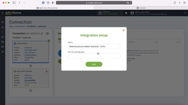188x105 pixels.
Task: Close the Integration setup dialog
Action: coord(123,30)
